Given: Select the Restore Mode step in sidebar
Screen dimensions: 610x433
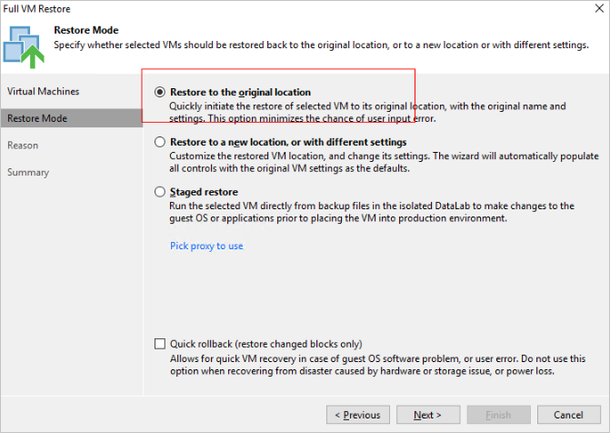Looking at the screenshot, I should [x=36, y=118].
